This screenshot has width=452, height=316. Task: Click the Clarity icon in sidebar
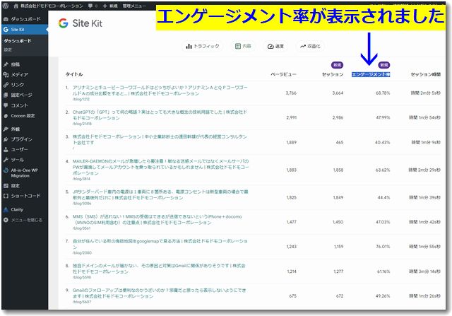click(6, 209)
